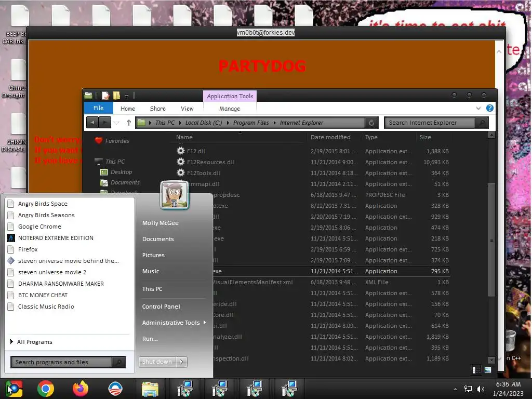Click the volume speaker tray icon
The image size is (532, 399).
click(481, 389)
